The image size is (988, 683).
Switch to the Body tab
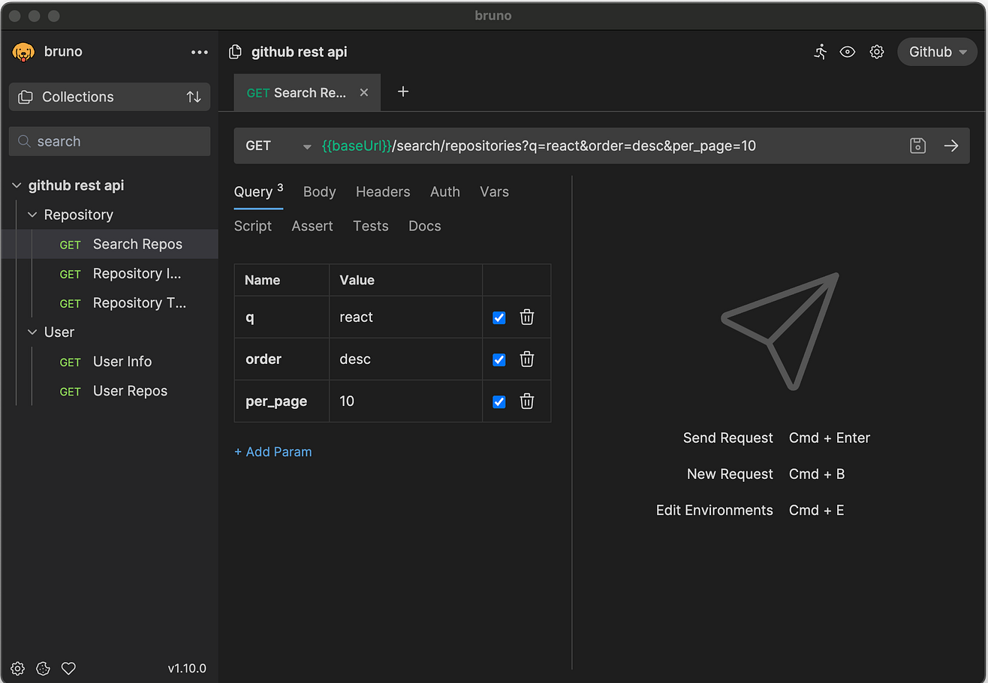click(x=319, y=191)
